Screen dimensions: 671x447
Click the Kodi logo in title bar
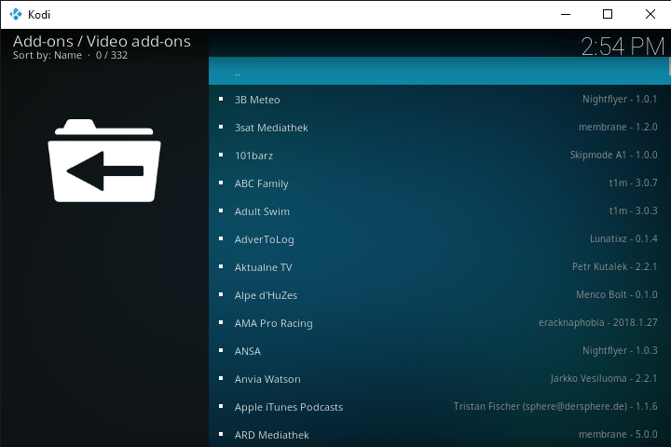pos(16,15)
